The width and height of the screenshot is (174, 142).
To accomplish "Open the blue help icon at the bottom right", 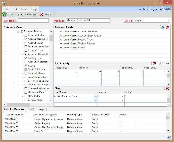I will (x=169, y=138).
